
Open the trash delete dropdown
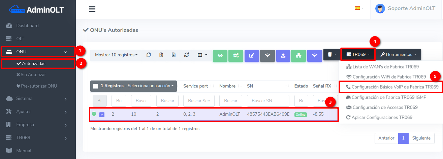331,54
